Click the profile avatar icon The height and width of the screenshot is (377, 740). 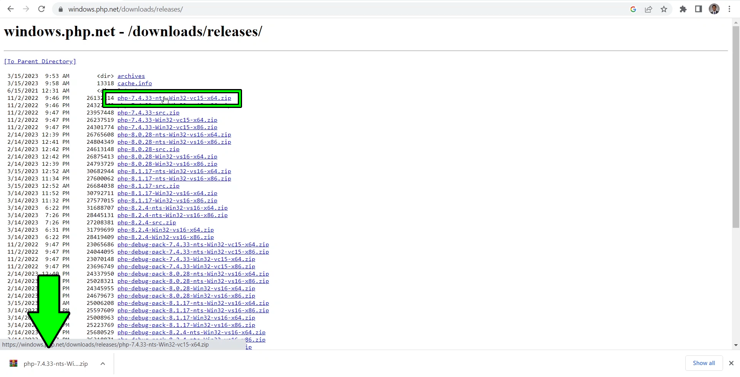coord(715,9)
